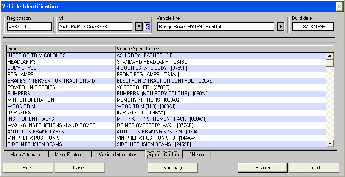Open the VIN note tab
This screenshot has width=345, height=177.
click(196, 155)
